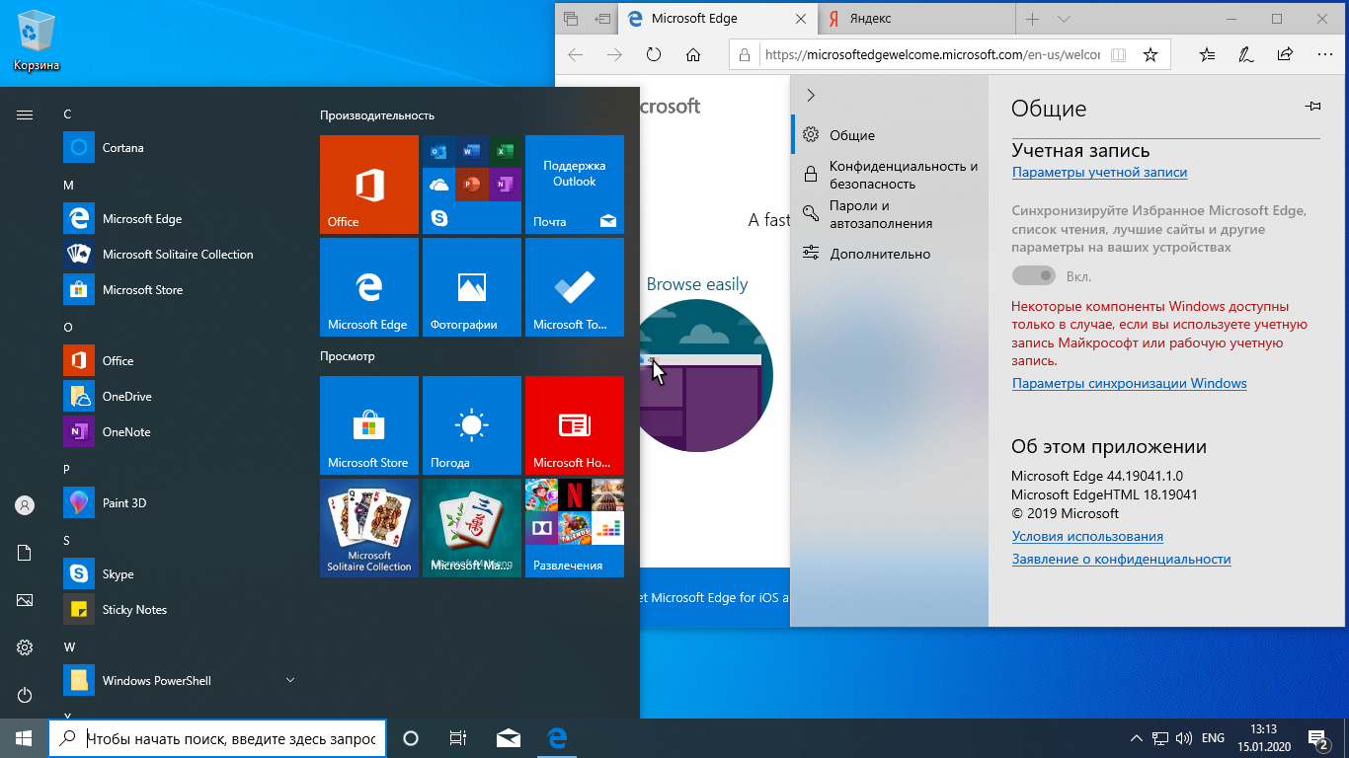Open the user account icon in Start
The height and width of the screenshot is (758, 1349).
point(25,505)
